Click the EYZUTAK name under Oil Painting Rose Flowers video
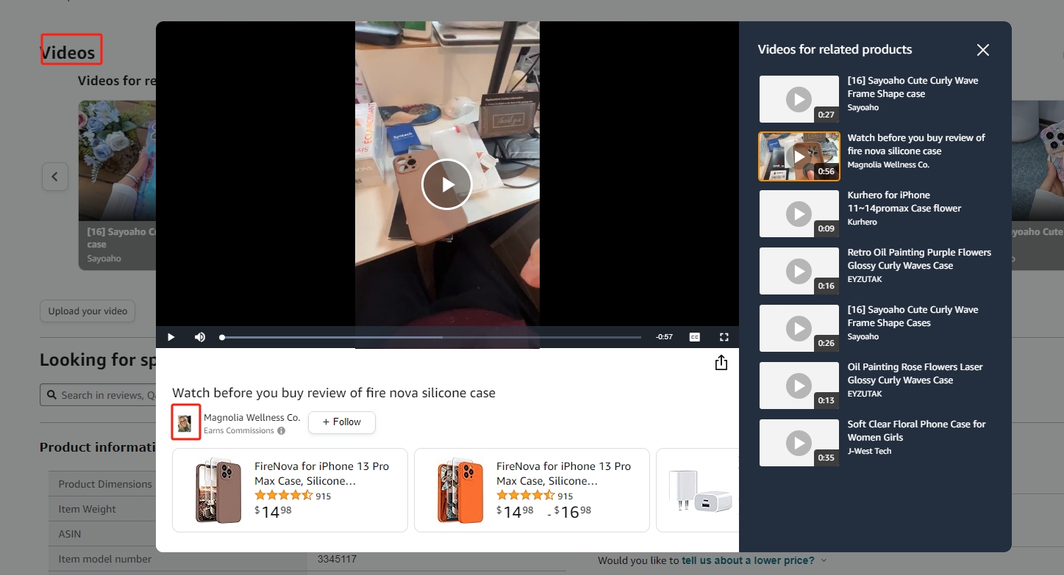This screenshot has height=575, width=1064. point(865,394)
